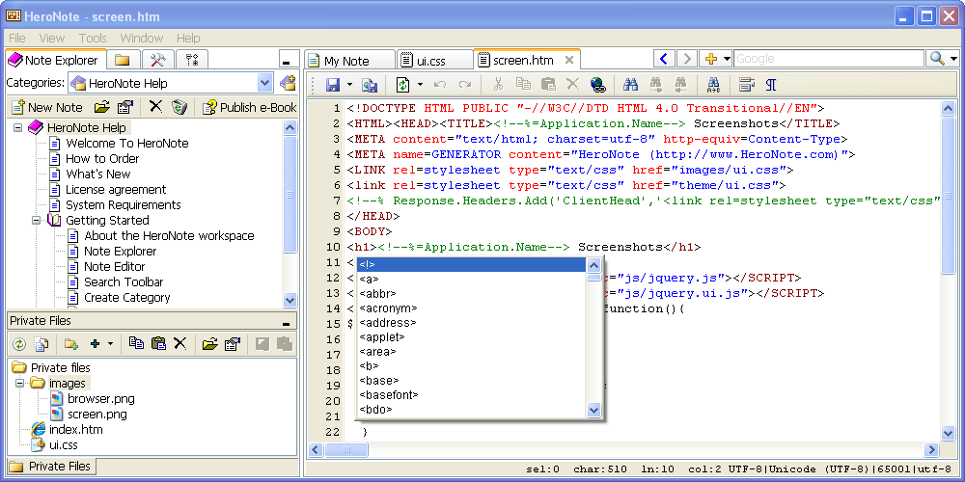Go forward with the gray right arrow button

point(687,59)
